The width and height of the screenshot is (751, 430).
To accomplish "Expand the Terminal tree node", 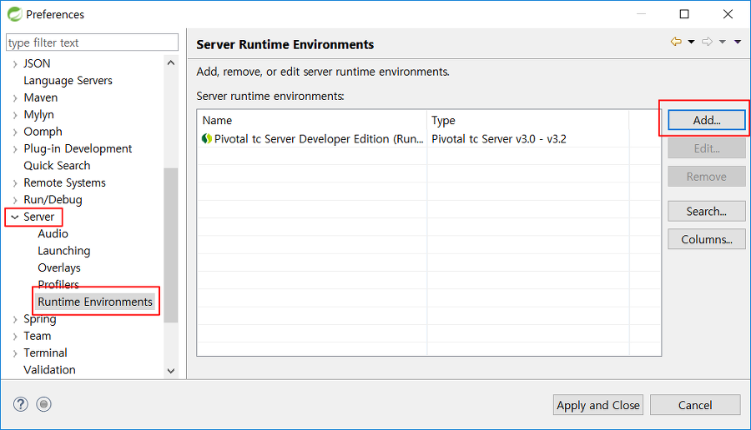I will tap(15, 353).
